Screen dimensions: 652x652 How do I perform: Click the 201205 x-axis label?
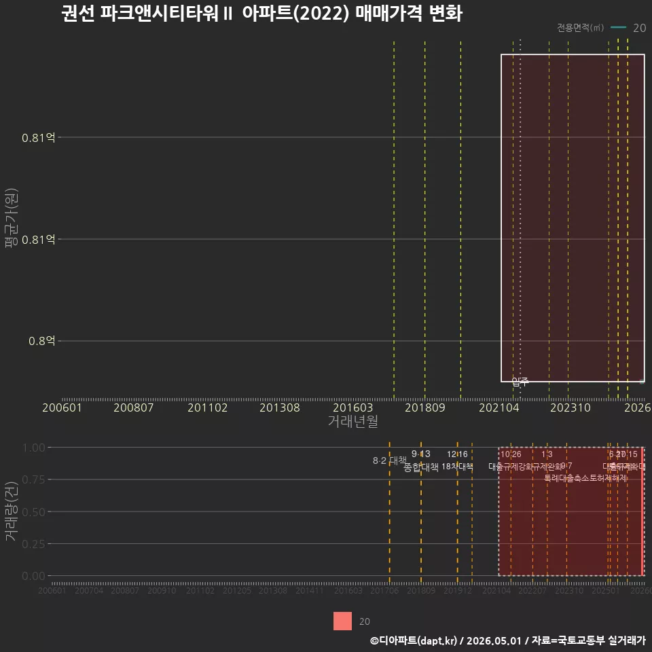[237, 590]
